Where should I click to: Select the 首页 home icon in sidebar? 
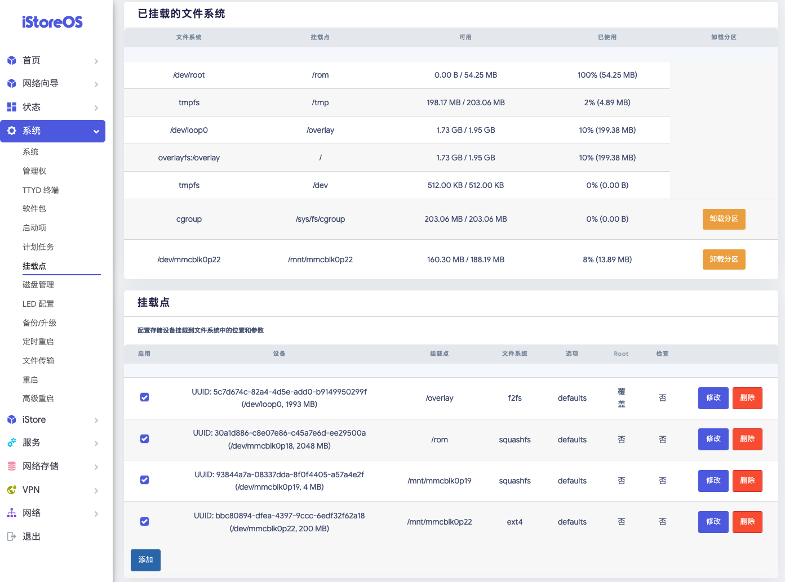12,60
